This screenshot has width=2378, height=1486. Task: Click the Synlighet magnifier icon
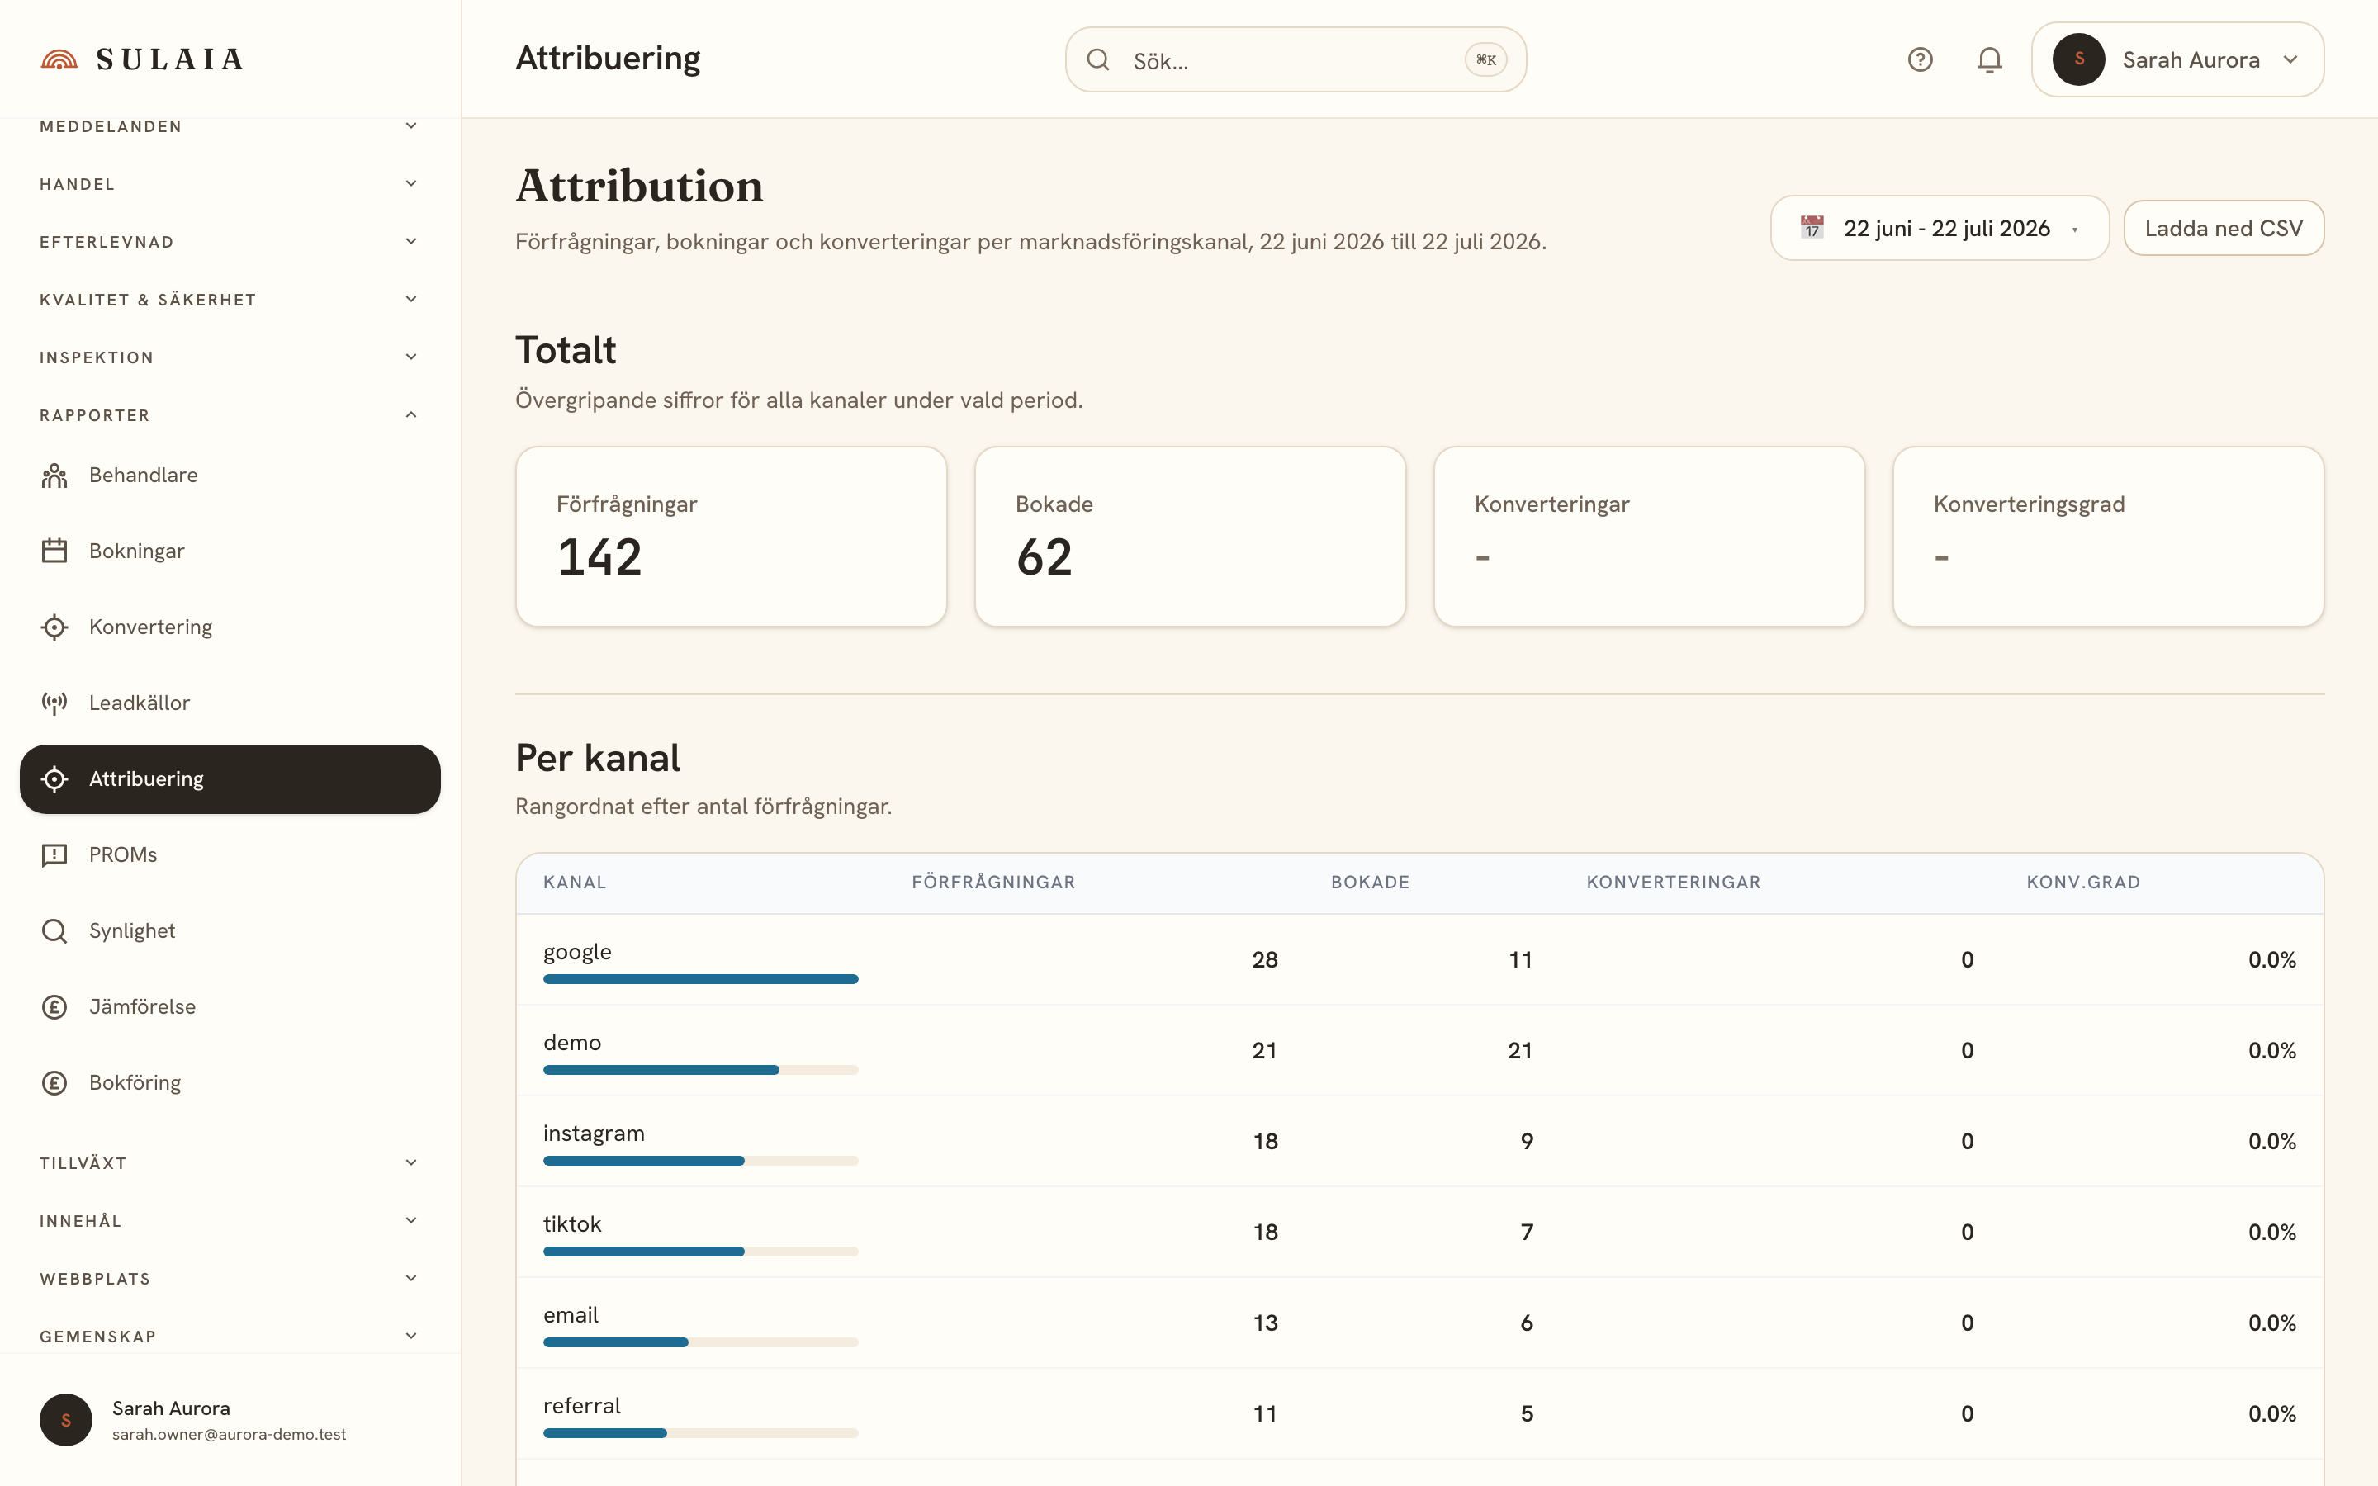54,930
